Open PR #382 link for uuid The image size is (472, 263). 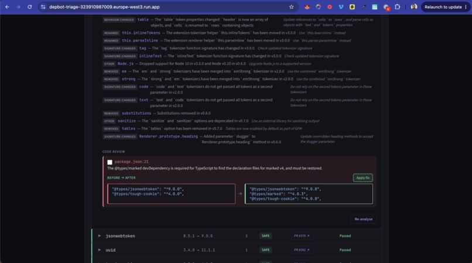coord(302,250)
